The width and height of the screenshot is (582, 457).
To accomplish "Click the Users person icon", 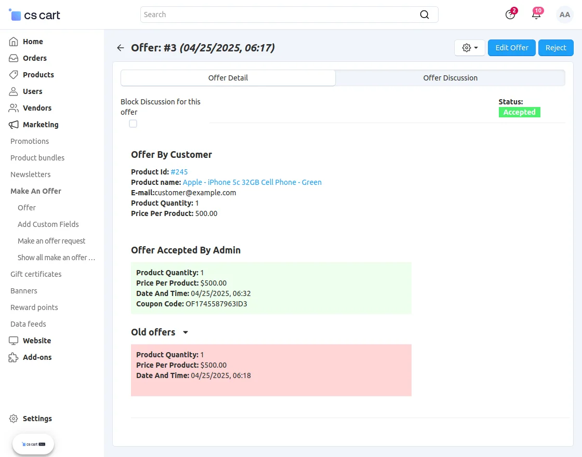I will click(x=14, y=91).
